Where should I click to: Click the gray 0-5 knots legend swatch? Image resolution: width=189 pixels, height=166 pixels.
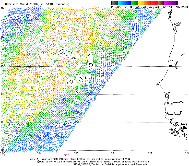pyautogui.click(x=114, y=3)
